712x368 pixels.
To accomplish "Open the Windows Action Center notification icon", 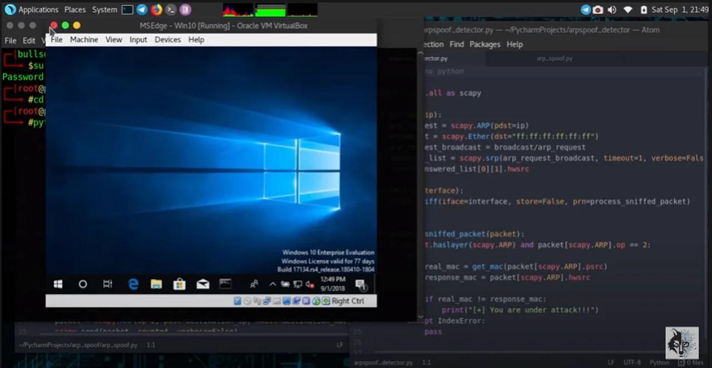I will [361, 285].
